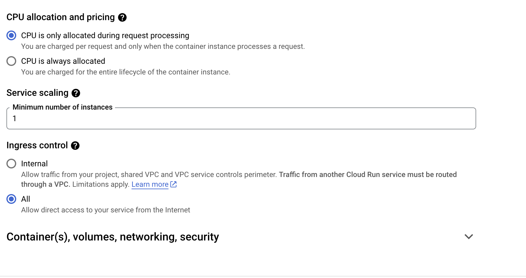
Task: Select the Internal ingress radio circle
Action: 11,164
